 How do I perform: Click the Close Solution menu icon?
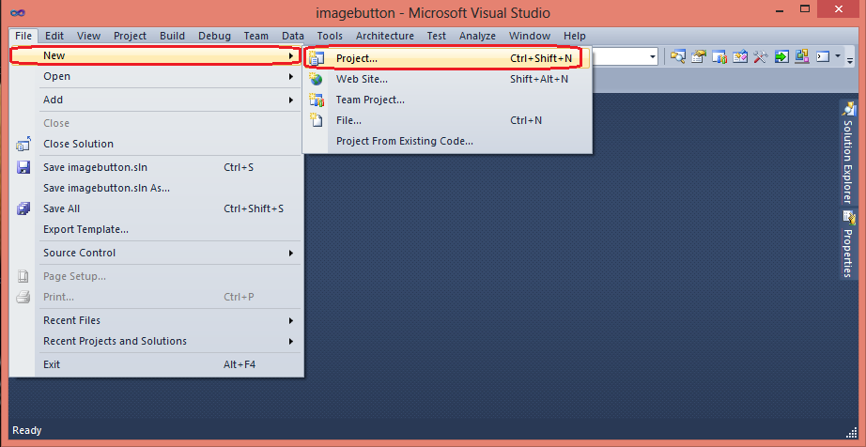point(23,145)
